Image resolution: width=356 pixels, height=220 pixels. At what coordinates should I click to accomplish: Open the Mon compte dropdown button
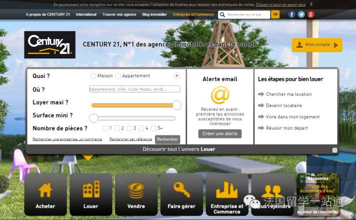tap(317, 45)
